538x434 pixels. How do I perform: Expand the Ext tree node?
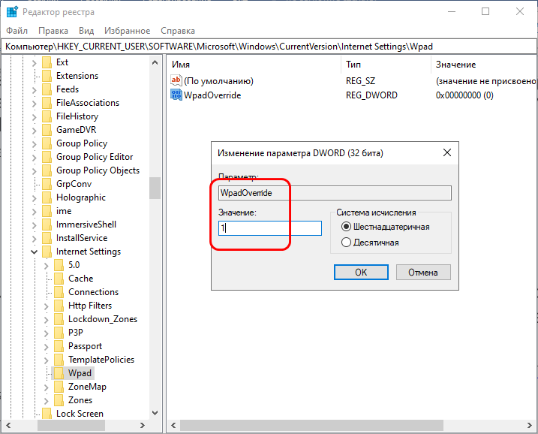(x=34, y=63)
